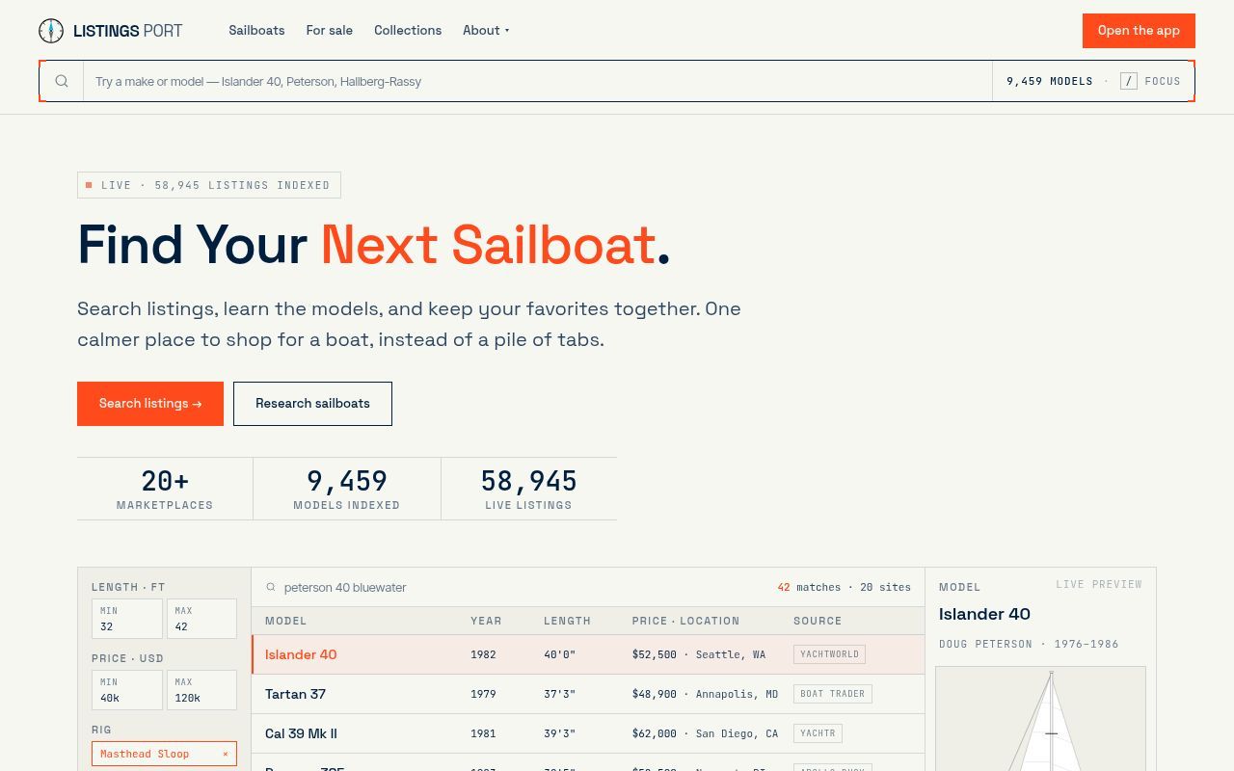Remove the Masthead Sloop rig filter
Screen dimensions: 1234x771
226,754
